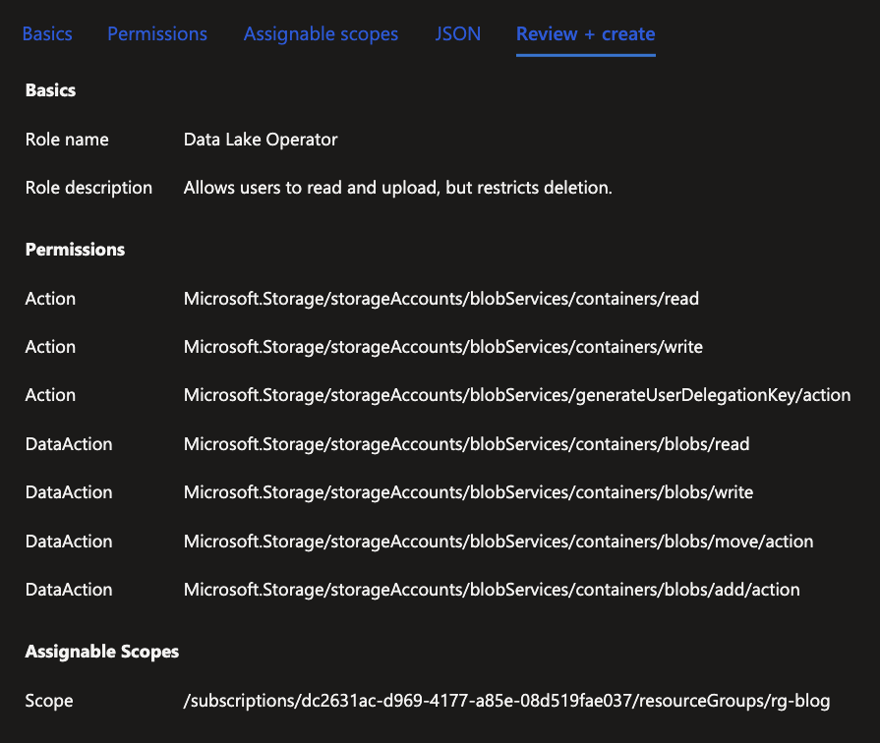Screen dimensions: 880x743
Task: Click the generateUserDelegationKey/action permission
Action: 516,395
